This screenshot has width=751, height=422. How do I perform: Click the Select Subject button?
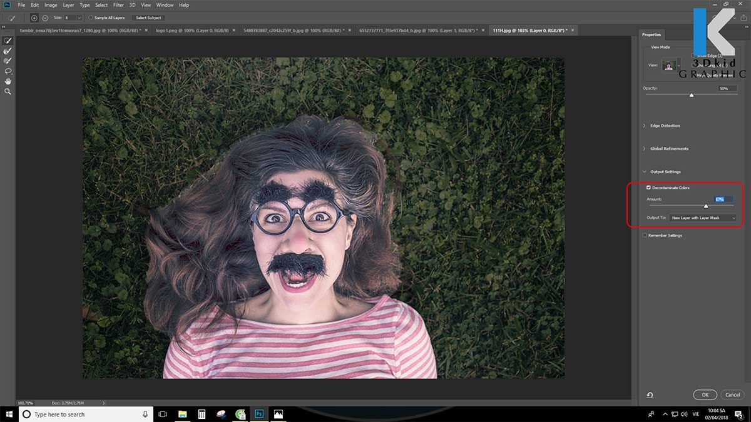149,18
